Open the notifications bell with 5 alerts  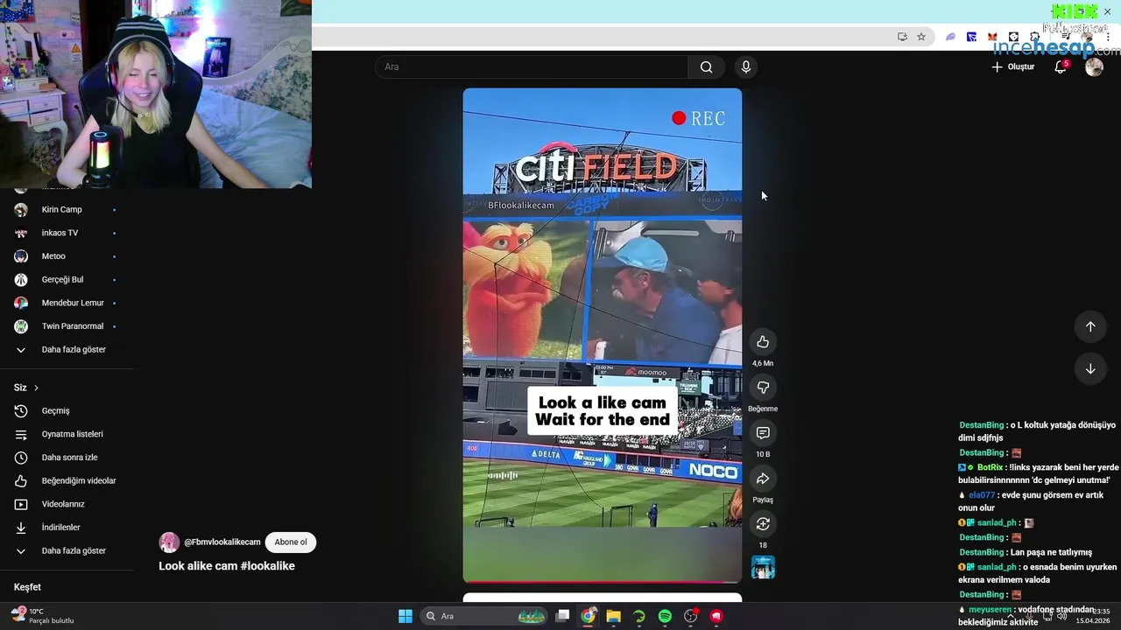(1061, 67)
